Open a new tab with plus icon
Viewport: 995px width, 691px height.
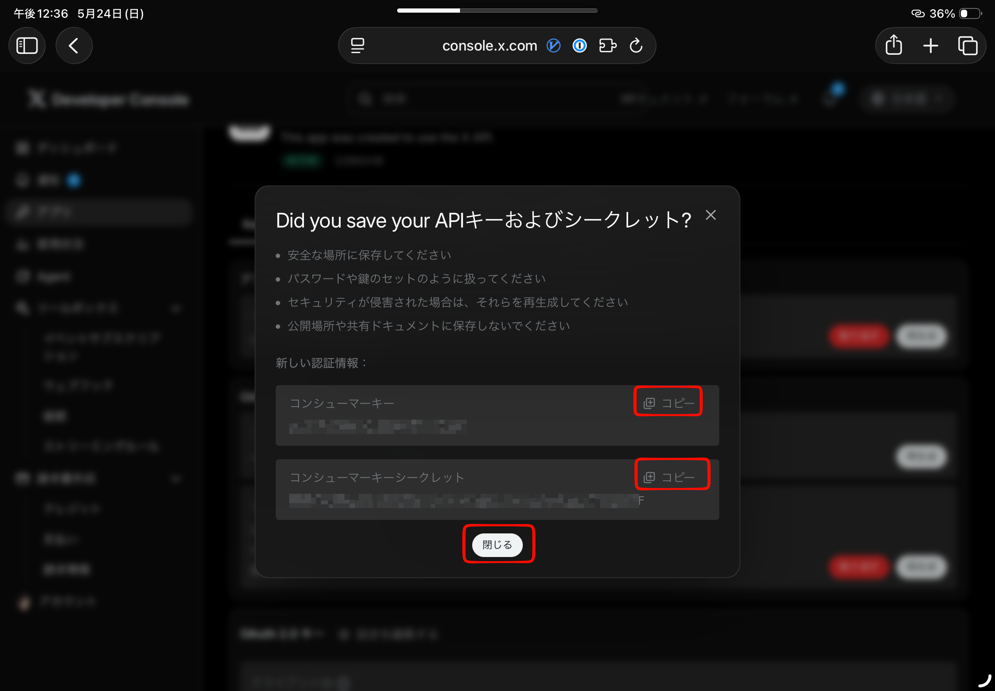point(930,46)
